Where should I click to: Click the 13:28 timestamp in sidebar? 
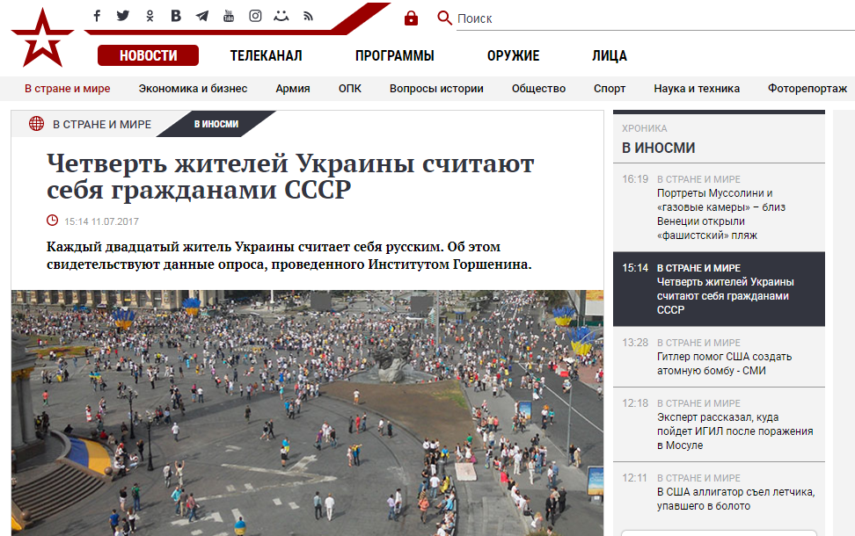tap(635, 342)
